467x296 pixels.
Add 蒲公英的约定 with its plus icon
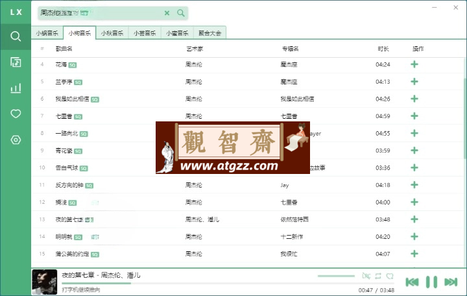(x=414, y=254)
